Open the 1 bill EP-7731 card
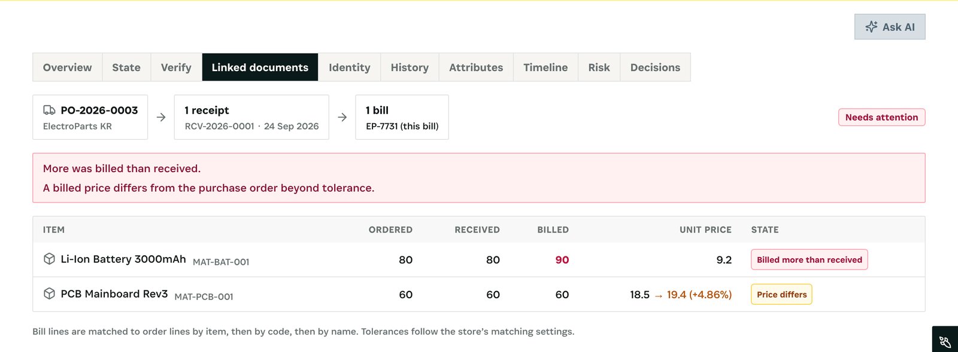Viewport: 958px width, 352px height. tap(402, 117)
